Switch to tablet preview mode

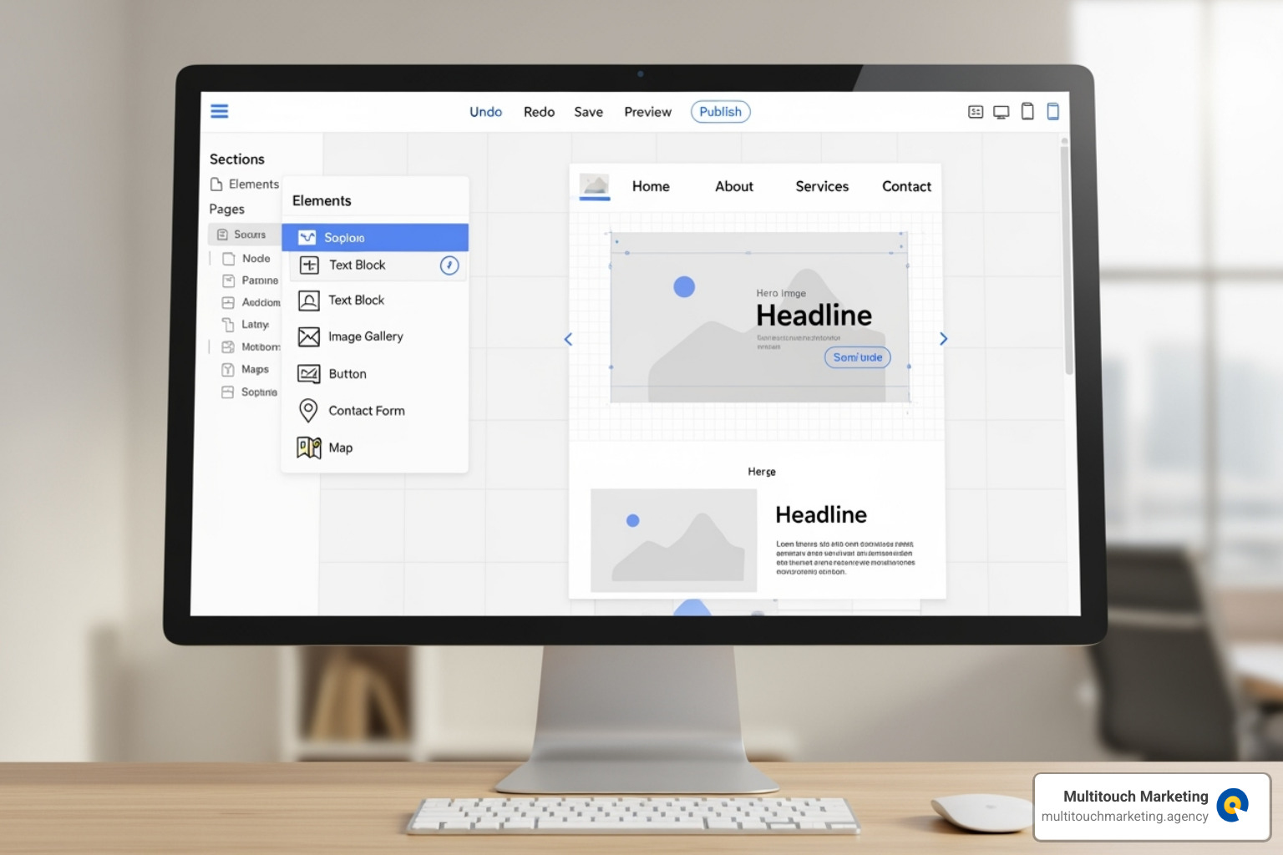(x=1027, y=110)
